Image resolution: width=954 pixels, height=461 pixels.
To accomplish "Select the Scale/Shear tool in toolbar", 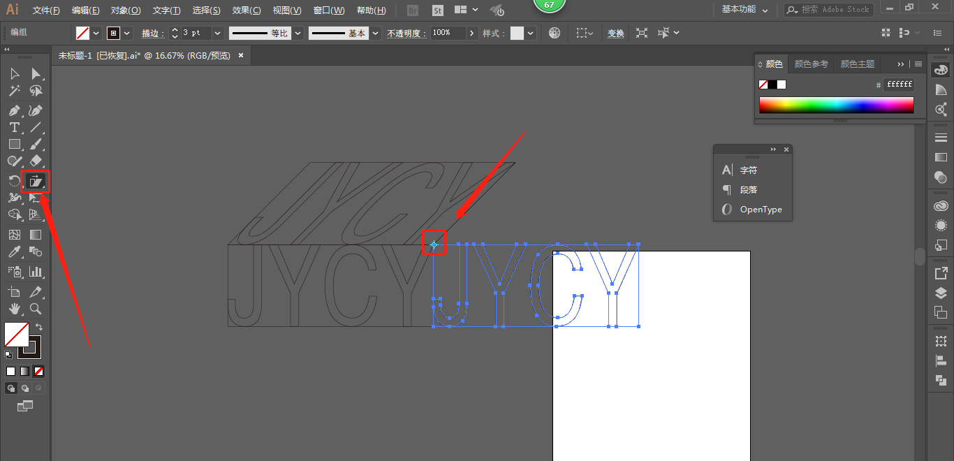I will click(36, 182).
